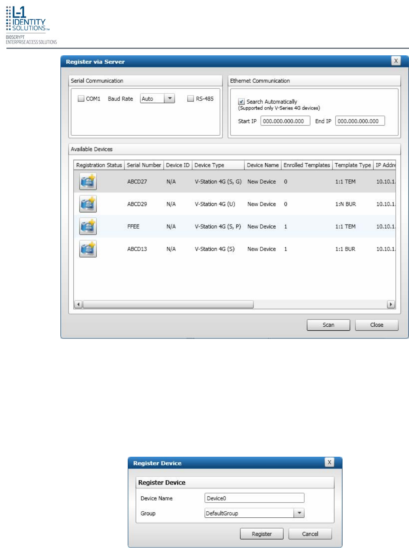This screenshot has height=548, width=409.
Task: Click the register icon for device ABCD13
Action: (88, 249)
